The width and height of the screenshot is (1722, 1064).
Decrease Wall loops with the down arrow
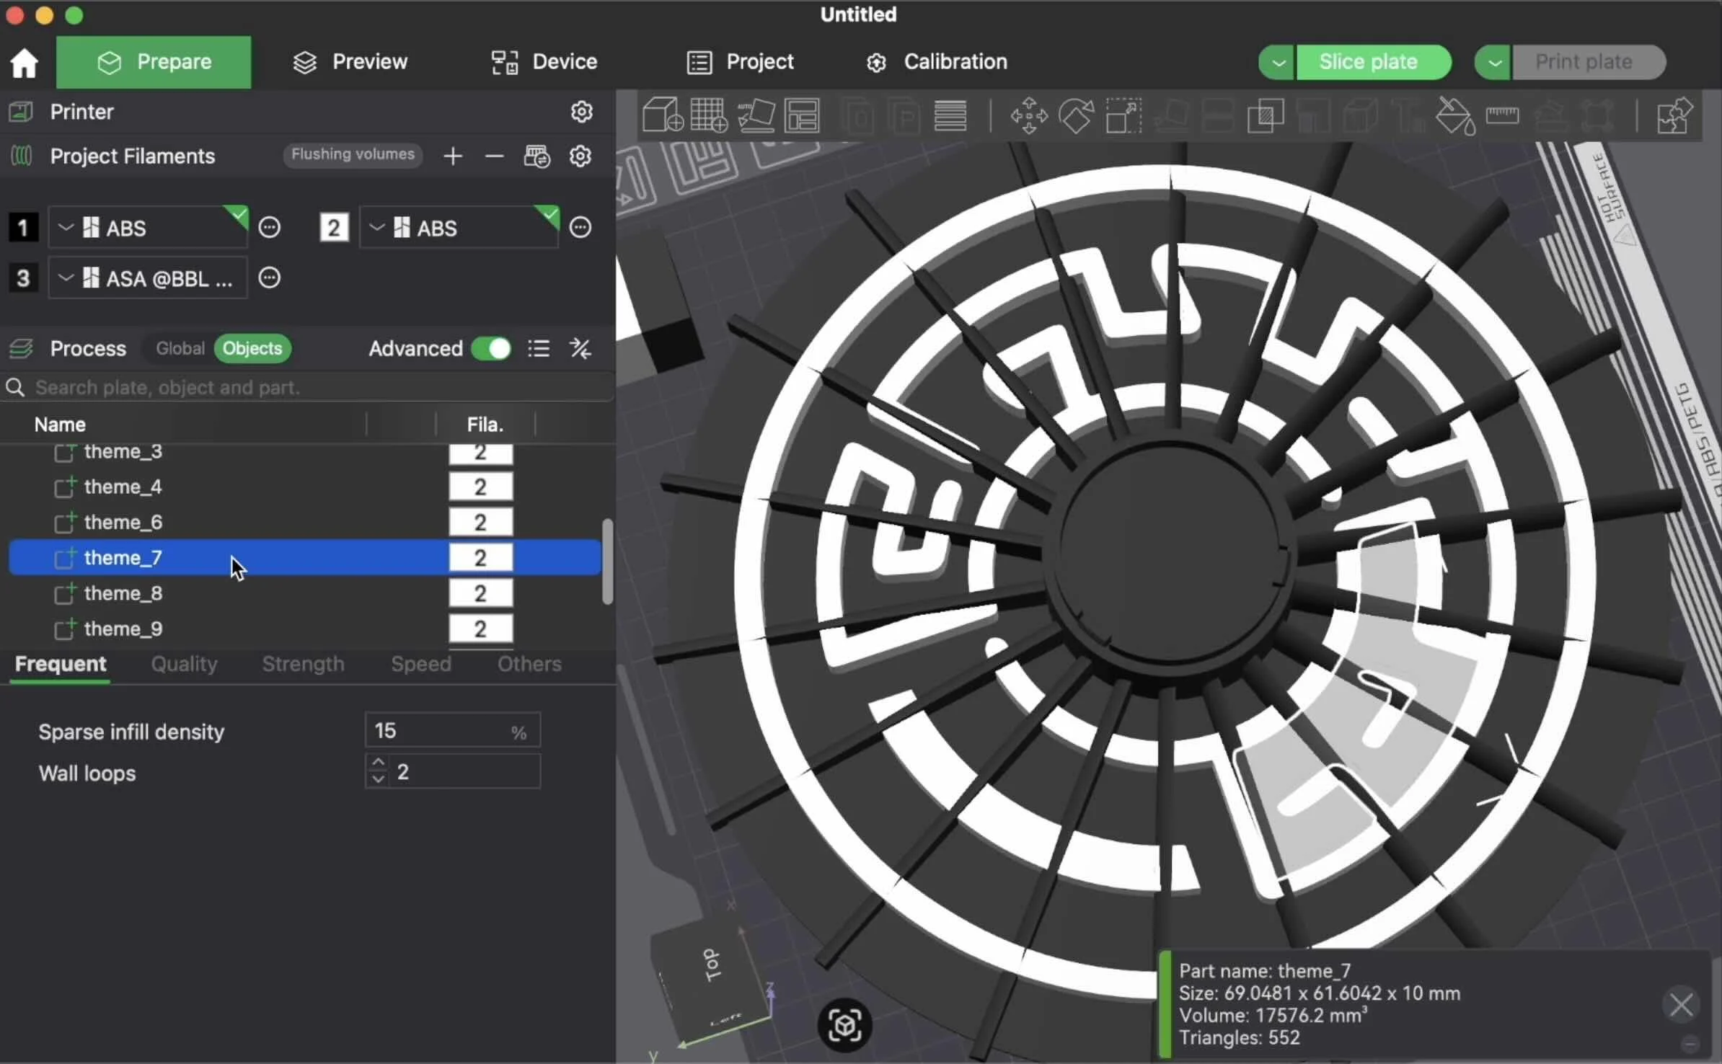pyautogui.click(x=378, y=779)
